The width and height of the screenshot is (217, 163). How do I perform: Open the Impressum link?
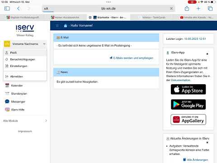pyautogui.click(x=25, y=131)
